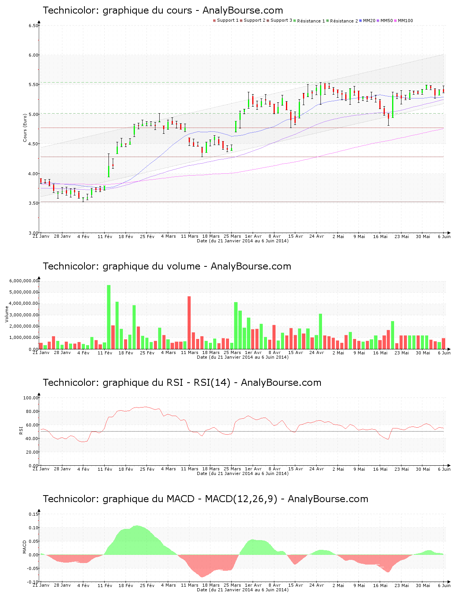Click '1er Avr' date on price chart axis

(253, 236)
